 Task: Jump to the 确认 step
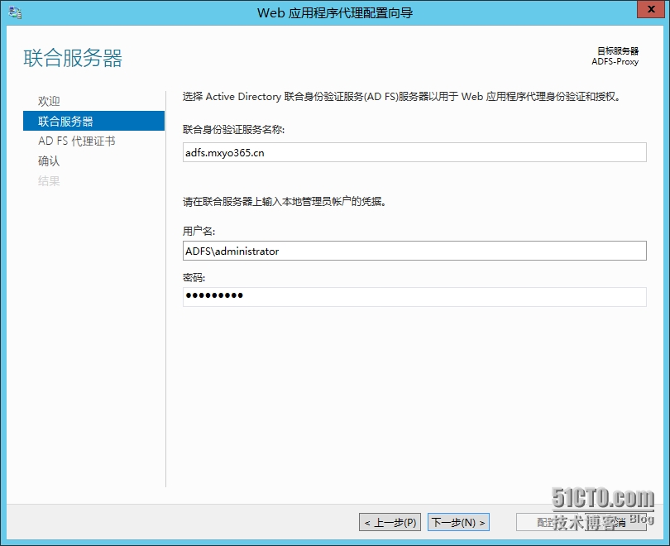(49, 160)
